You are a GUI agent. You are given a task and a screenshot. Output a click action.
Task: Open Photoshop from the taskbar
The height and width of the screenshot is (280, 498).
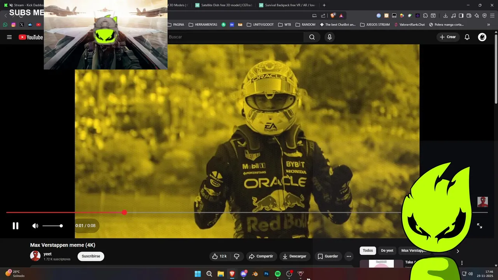point(267,274)
